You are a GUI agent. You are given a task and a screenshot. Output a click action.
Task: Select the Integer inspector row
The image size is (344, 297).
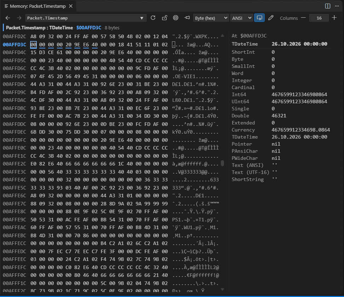click(x=282, y=81)
